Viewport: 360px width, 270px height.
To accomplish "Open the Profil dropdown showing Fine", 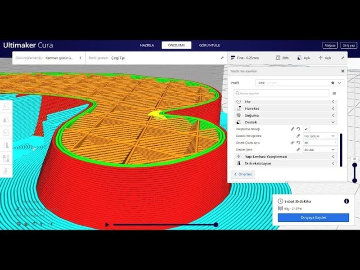I will [300, 83].
